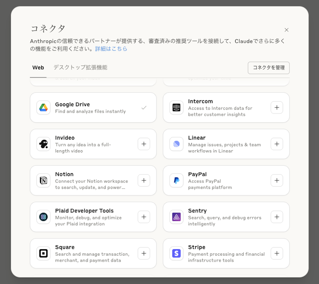
Task: Click the Plaid Developer Tools logo icon
Action: (44, 217)
